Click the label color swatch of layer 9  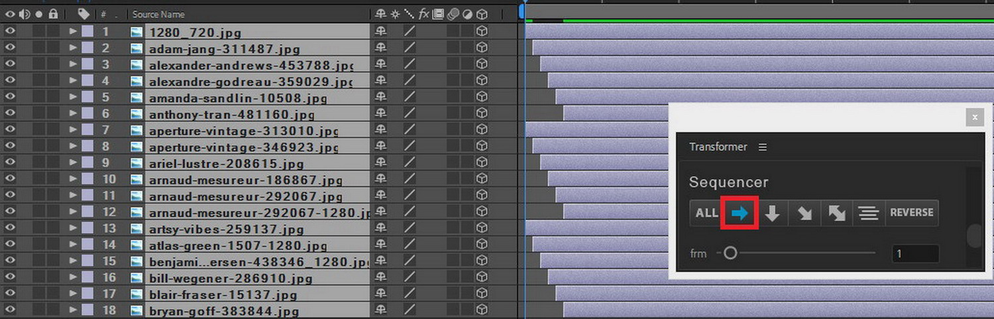pos(87,162)
